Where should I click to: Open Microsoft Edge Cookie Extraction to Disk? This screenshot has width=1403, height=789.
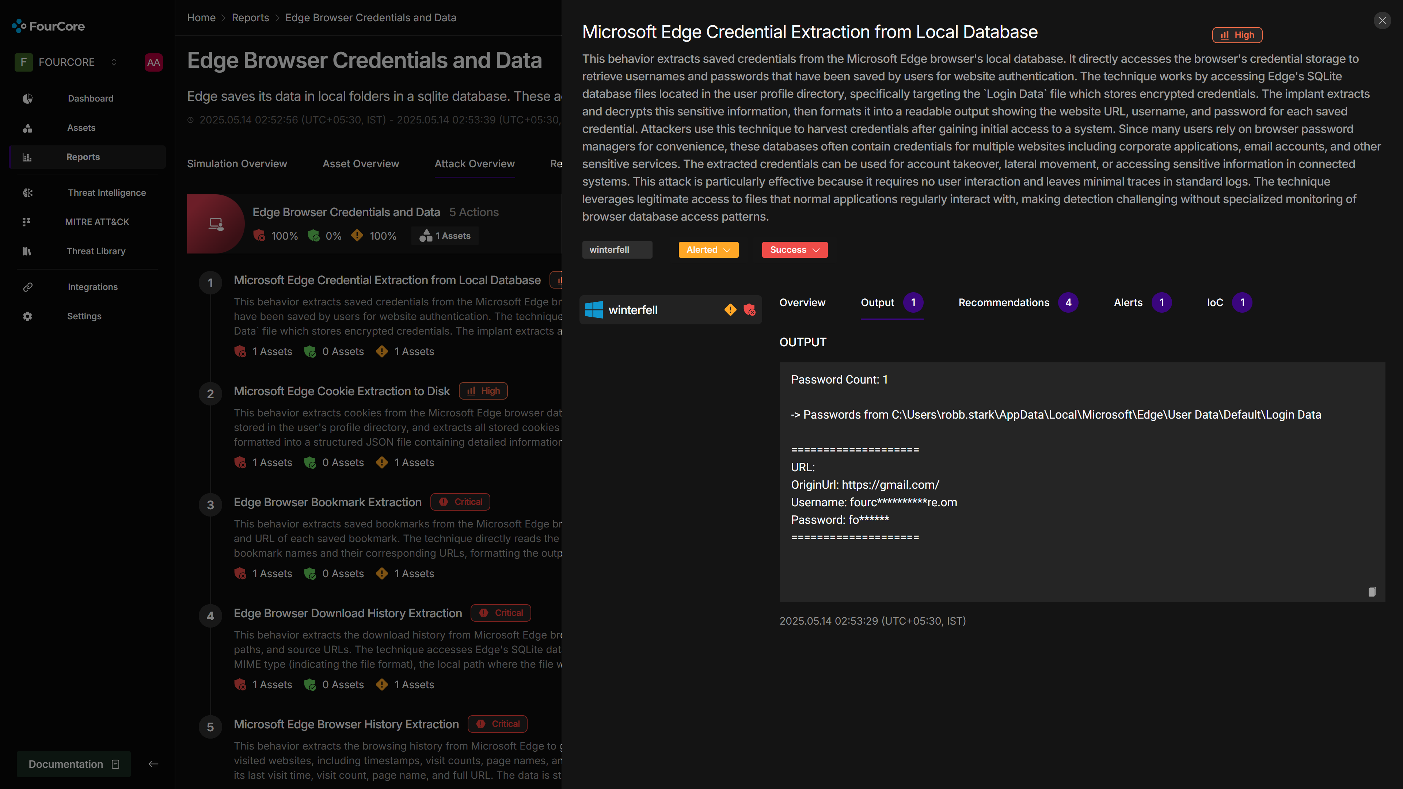click(342, 391)
